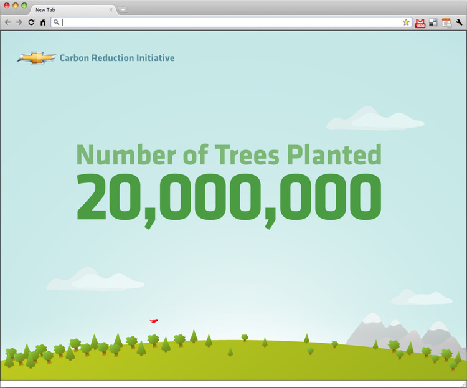
Task: Click the Delicious bookmarks extension icon
Action: click(x=433, y=22)
